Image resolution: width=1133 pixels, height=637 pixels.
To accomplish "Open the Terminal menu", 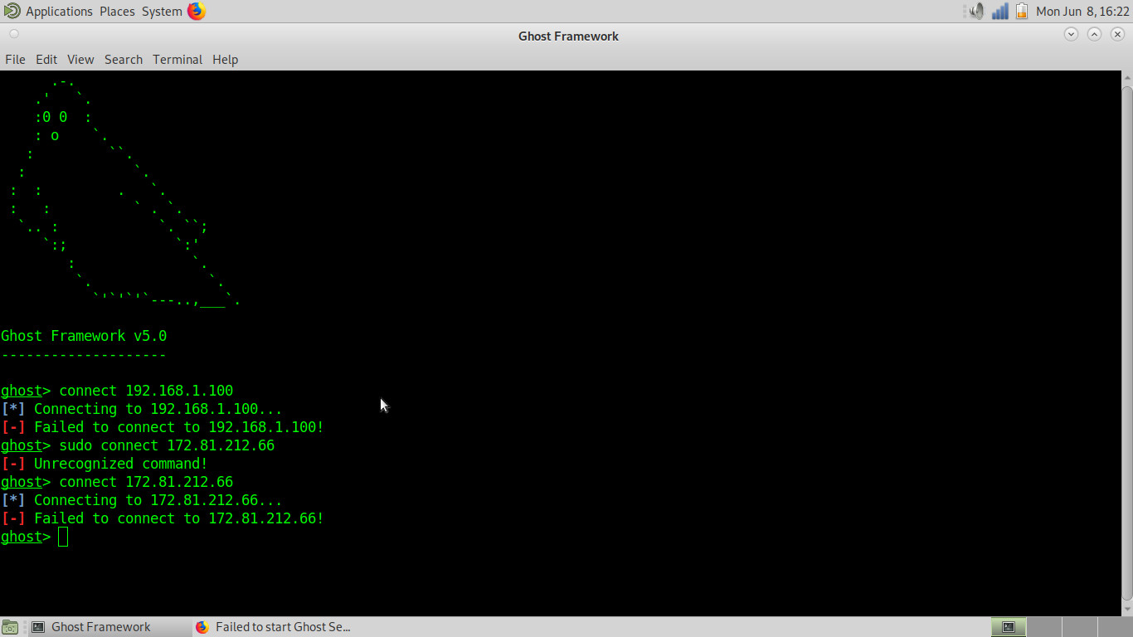I will tap(177, 59).
